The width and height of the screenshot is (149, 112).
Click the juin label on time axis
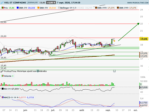(x=25, y=110)
